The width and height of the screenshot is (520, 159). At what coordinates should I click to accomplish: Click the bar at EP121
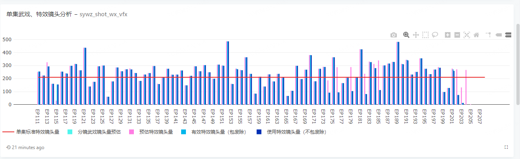pyautogui.click(x=85, y=76)
